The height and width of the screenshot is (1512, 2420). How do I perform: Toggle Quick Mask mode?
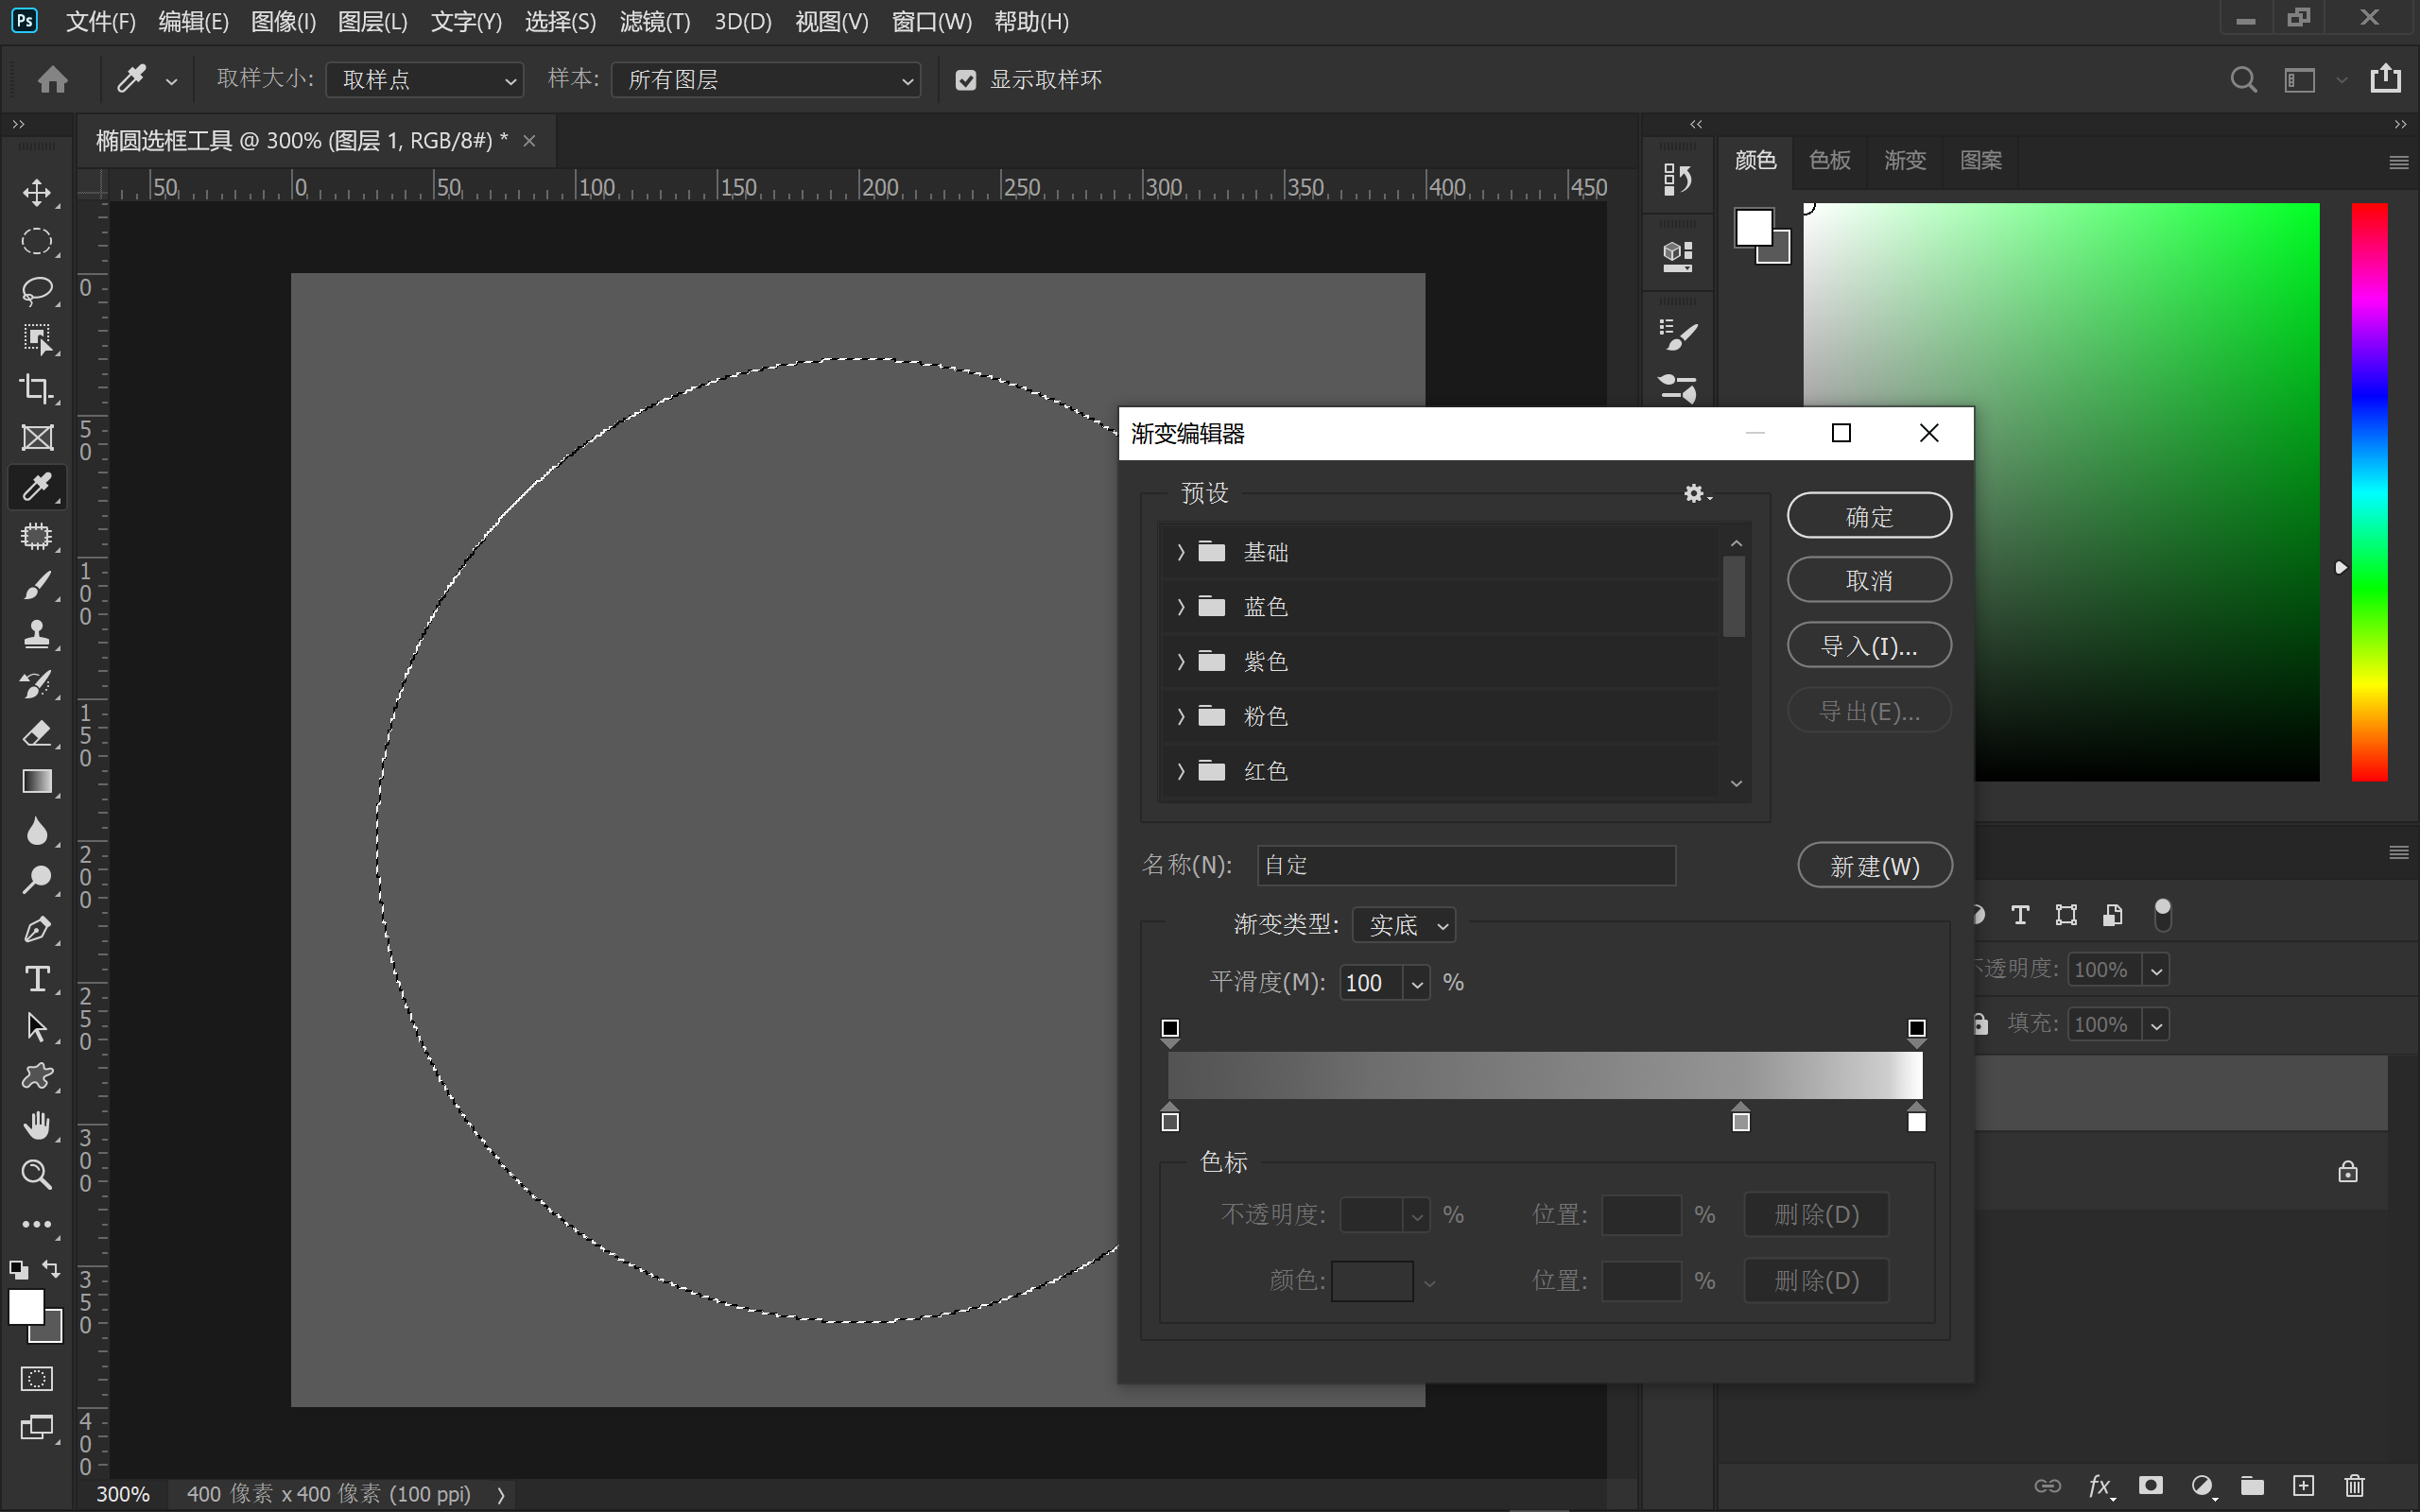tap(37, 1379)
